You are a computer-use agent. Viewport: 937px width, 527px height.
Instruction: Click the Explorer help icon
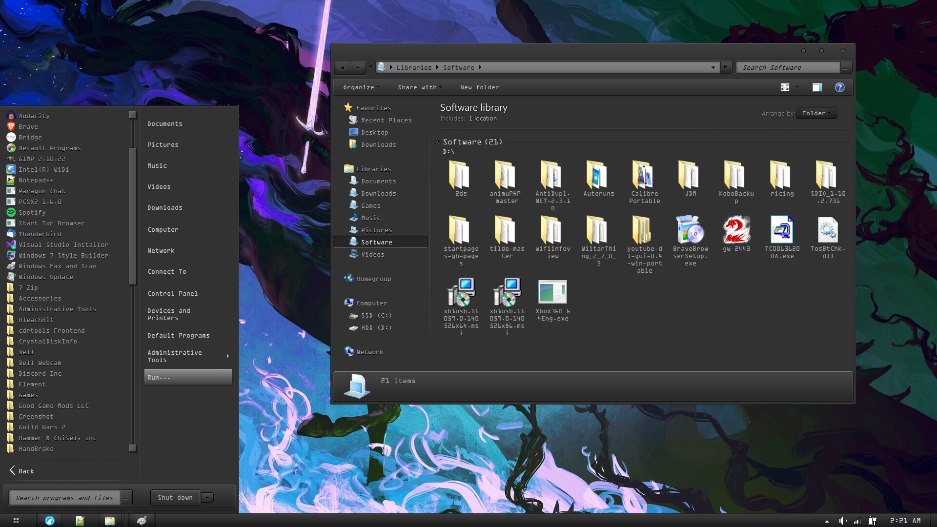tap(839, 87)
